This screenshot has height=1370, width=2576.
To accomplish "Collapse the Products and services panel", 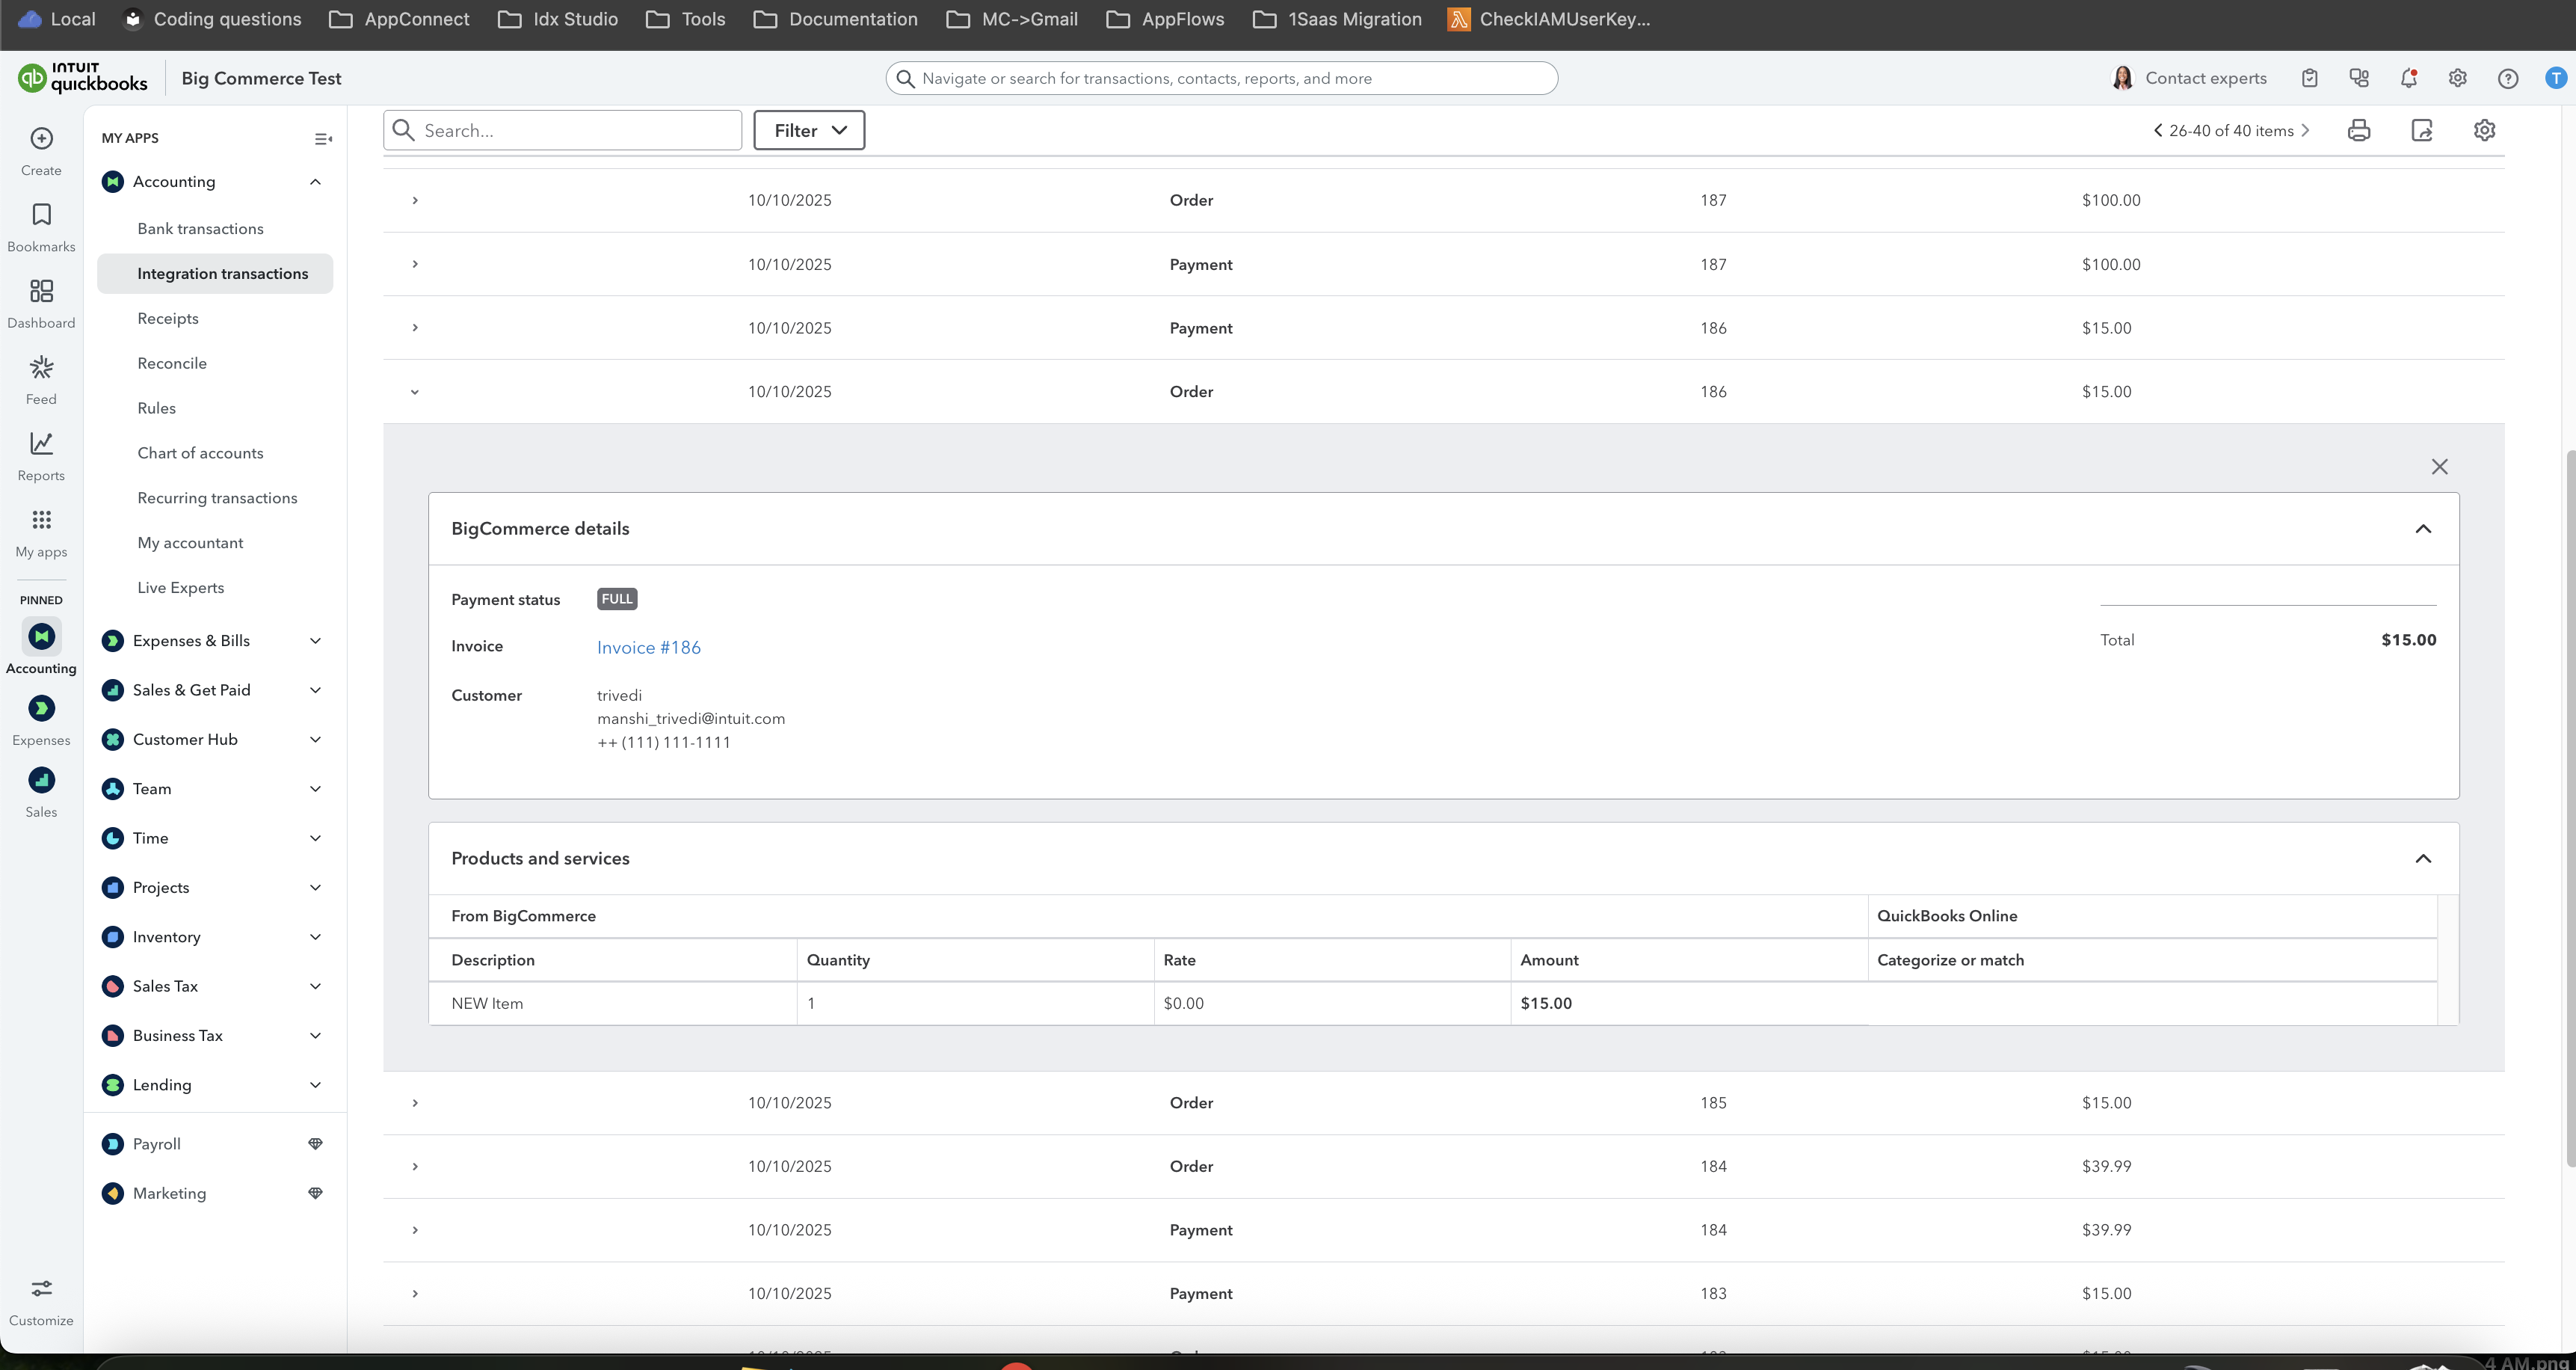I will [x=2423, y=858].
